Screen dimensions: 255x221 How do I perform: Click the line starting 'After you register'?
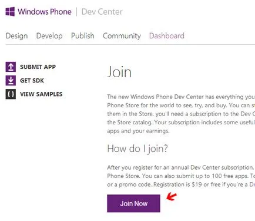coord(181,167)
